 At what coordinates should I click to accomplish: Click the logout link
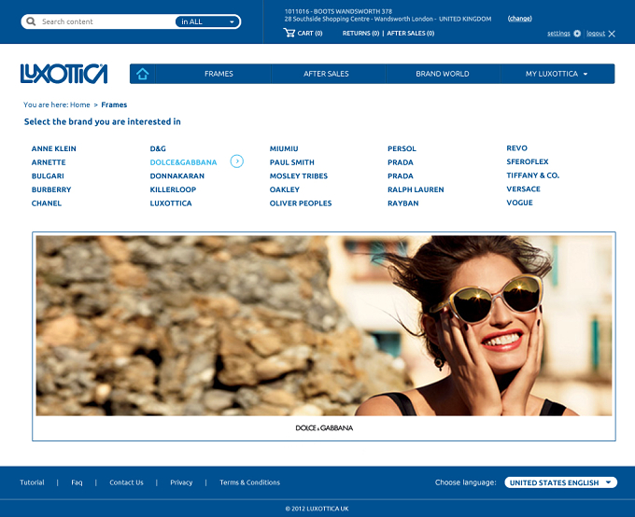[x=596, y=34]
